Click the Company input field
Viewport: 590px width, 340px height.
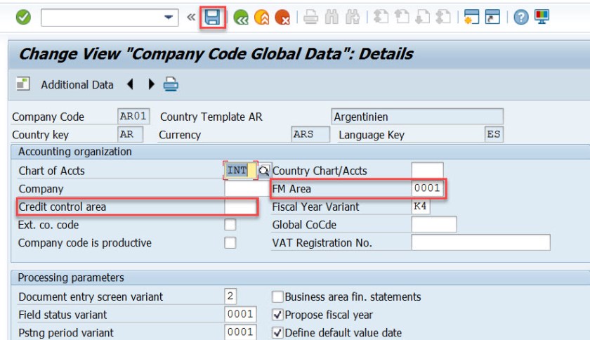247,188
